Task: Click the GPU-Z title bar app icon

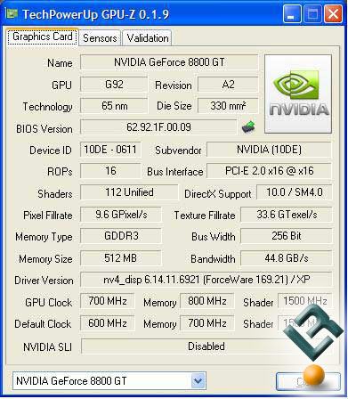Action: (x=12, y=13)
